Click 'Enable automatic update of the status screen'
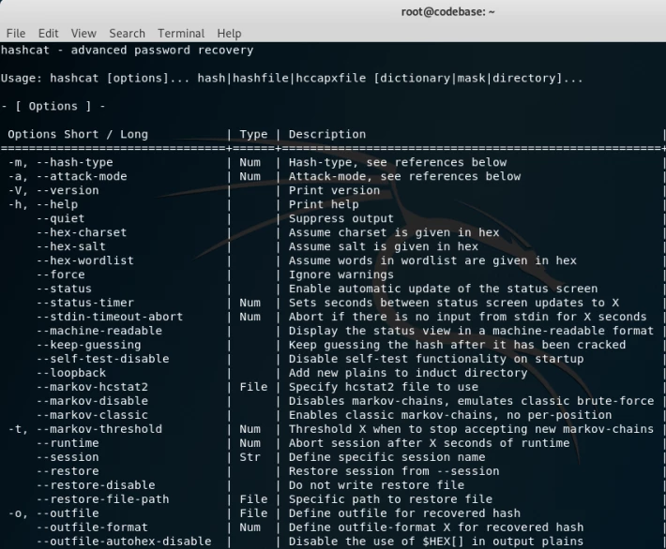The height and width of the screenshot is (549, 666). tap(443, 289)
